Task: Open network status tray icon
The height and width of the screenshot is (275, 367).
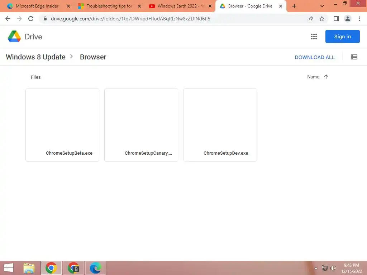Action: pos(325,268)
